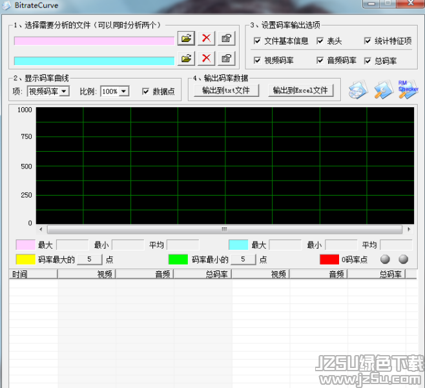425x388 pixels.
Task: Click the cyan legend color swatch
Action: [x=238, y=245]
